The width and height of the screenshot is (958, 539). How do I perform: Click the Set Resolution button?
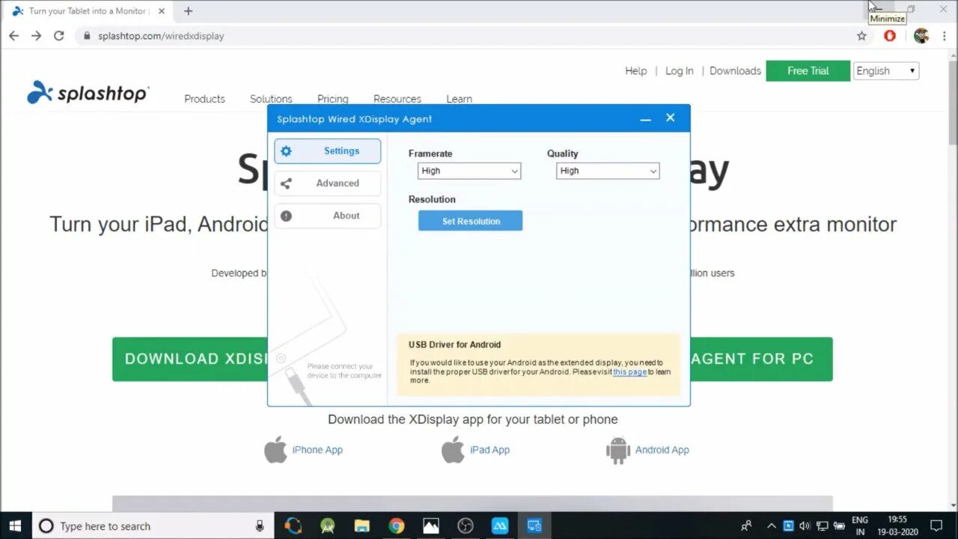point(470,221)
